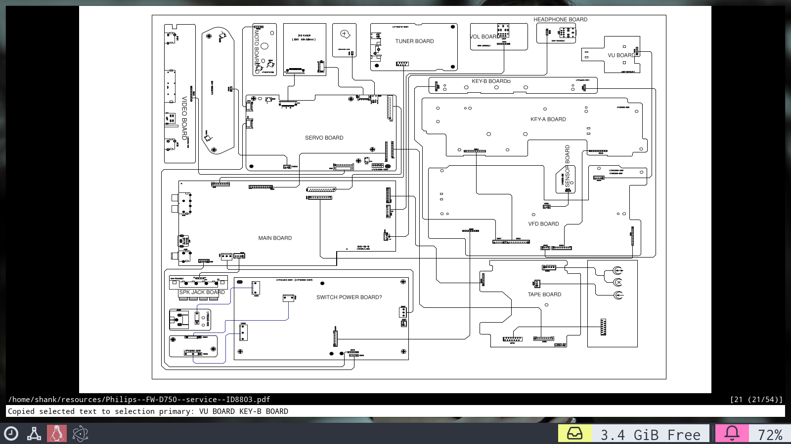The height and width of the screenshot is (444, 791).
Task: Open the Atom editor icon in taskbar
Action: tap(80, 434)
